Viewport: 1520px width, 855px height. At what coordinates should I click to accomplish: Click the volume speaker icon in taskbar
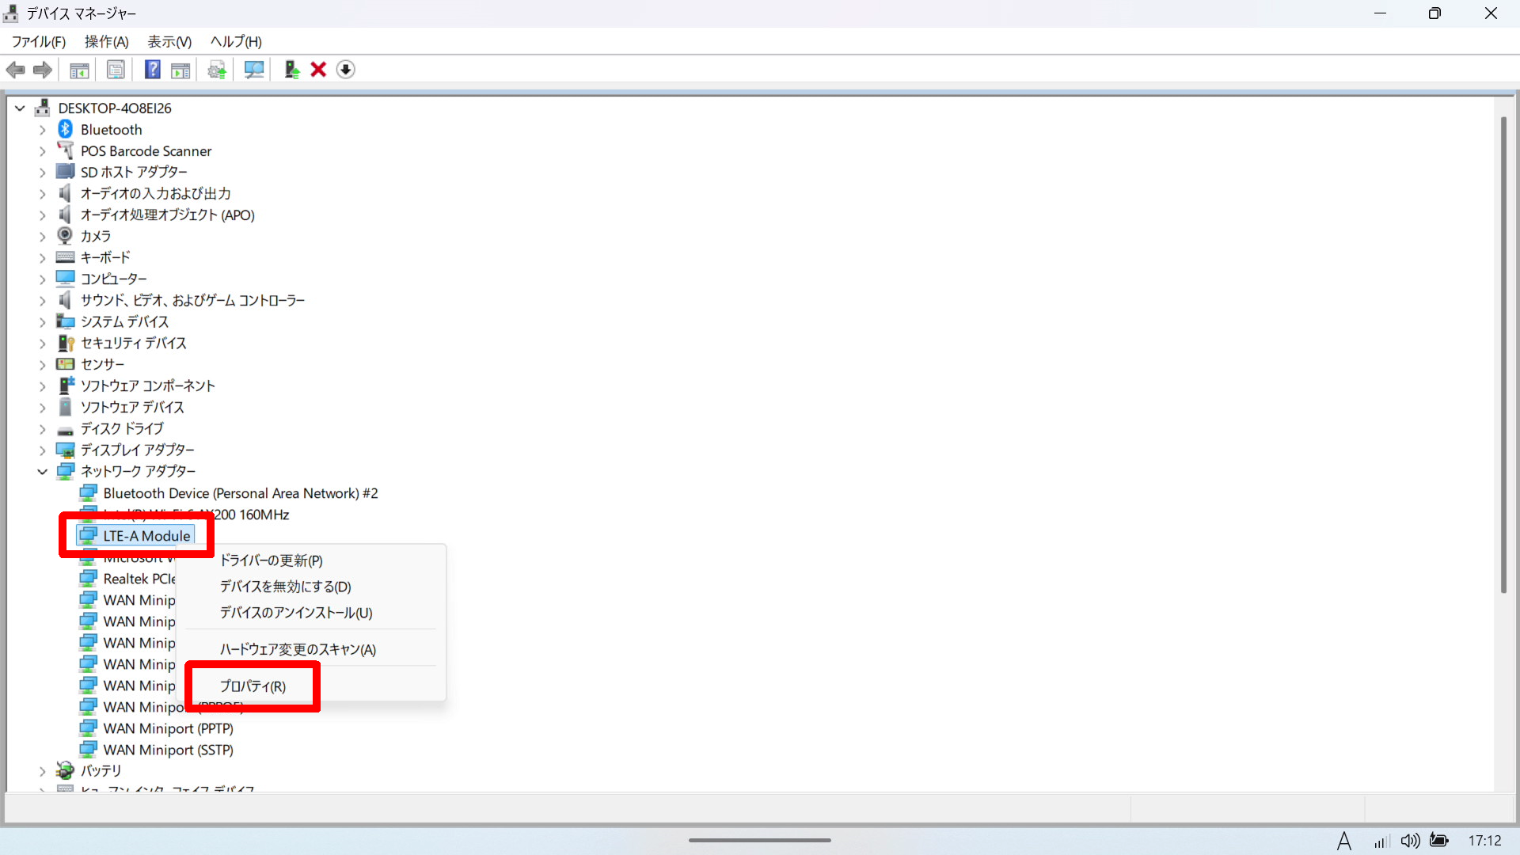tap(1410, 841)
